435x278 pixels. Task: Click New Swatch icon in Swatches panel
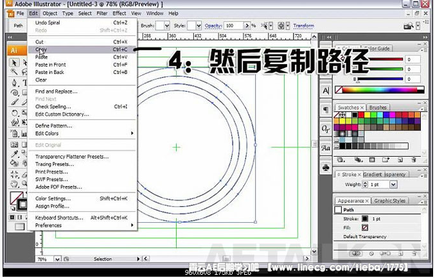click(x=400, y=160)
